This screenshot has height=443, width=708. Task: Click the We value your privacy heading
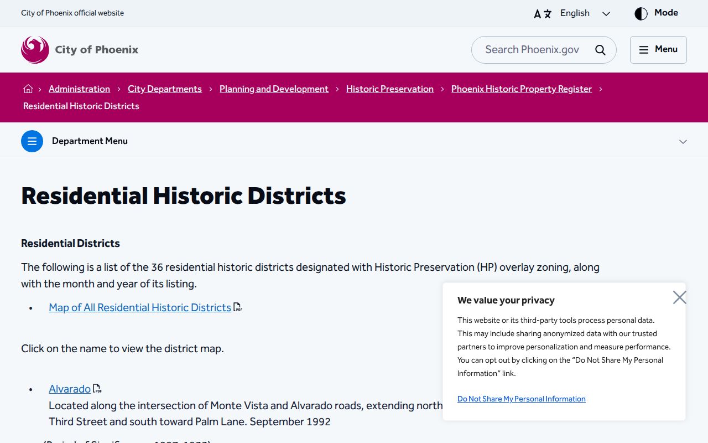[506, 300]
